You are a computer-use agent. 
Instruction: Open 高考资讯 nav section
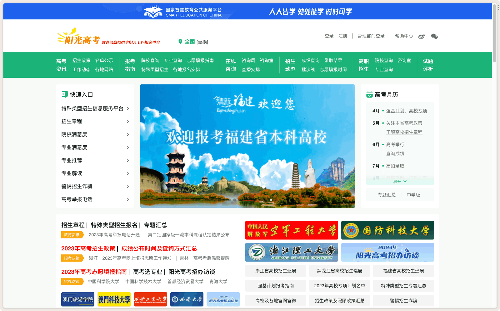pos(61,65)
